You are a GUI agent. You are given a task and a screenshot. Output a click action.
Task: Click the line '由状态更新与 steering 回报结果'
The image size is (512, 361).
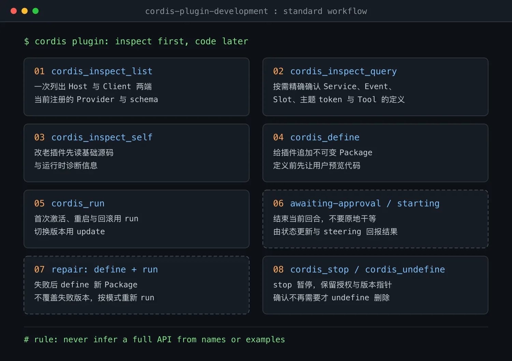click(336, 232)
